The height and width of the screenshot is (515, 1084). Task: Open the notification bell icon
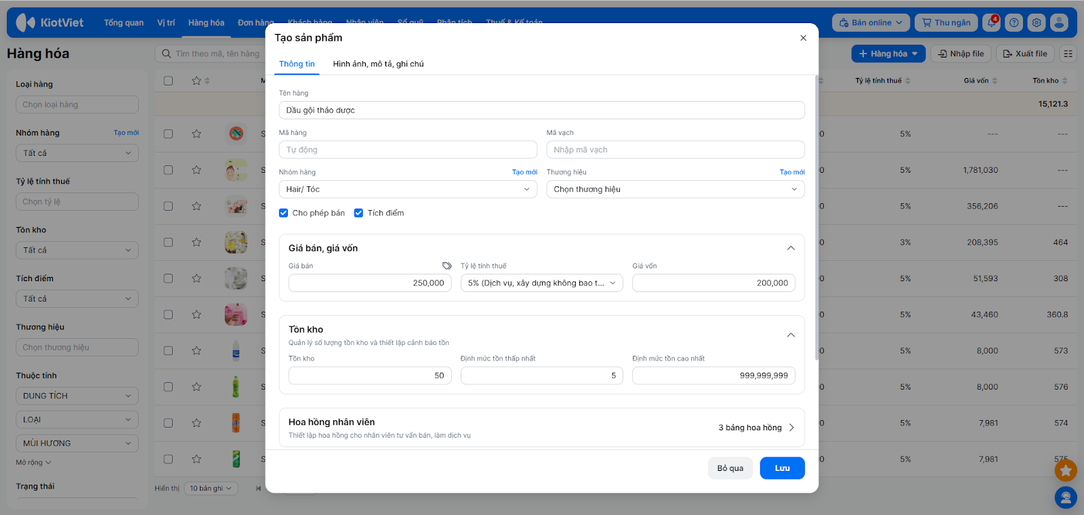[x=991, y=22]
